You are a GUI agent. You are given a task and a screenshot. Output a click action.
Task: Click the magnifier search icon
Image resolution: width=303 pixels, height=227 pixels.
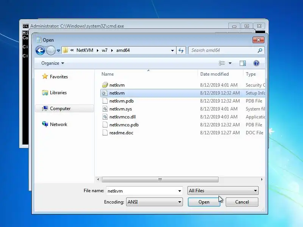(x=260, y=50)
